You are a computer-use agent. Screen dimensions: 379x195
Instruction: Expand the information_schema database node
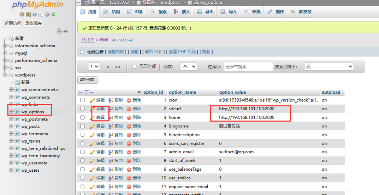pyautogui.click(x=5, y=46)
